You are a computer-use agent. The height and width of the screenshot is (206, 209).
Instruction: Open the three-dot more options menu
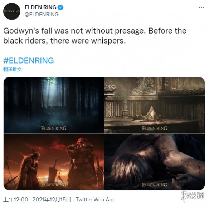[201, 7]
